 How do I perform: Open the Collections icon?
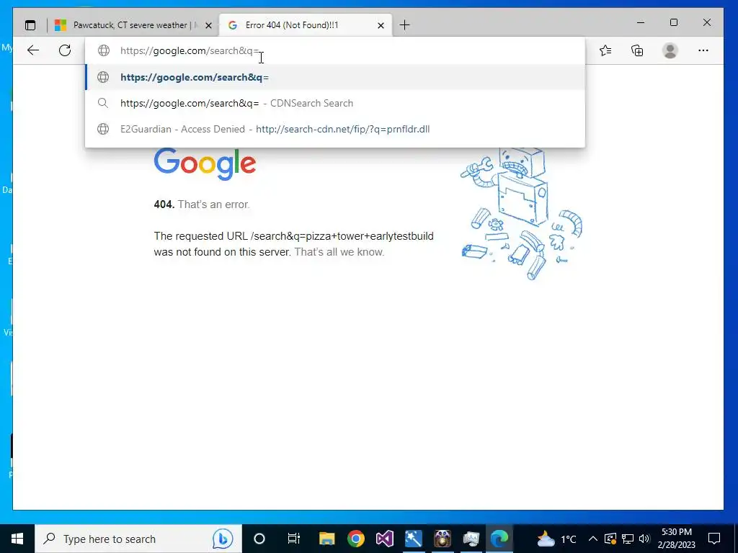(637, 50)
